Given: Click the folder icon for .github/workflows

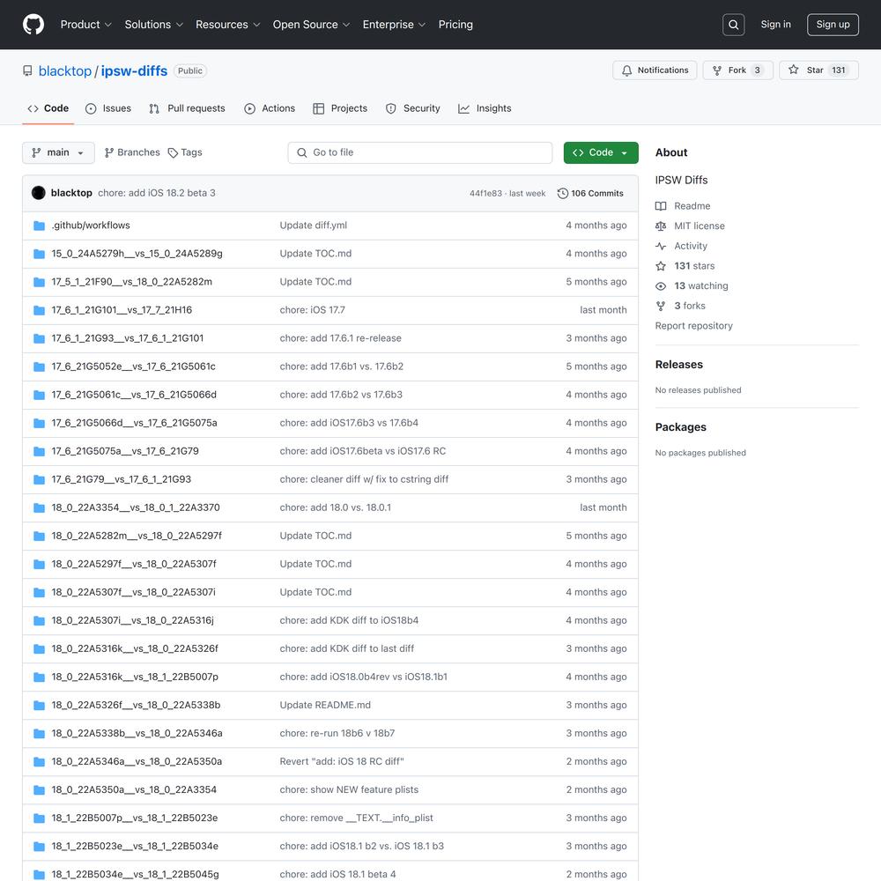Looking at the screenshot, I should [x=40, y=226].
